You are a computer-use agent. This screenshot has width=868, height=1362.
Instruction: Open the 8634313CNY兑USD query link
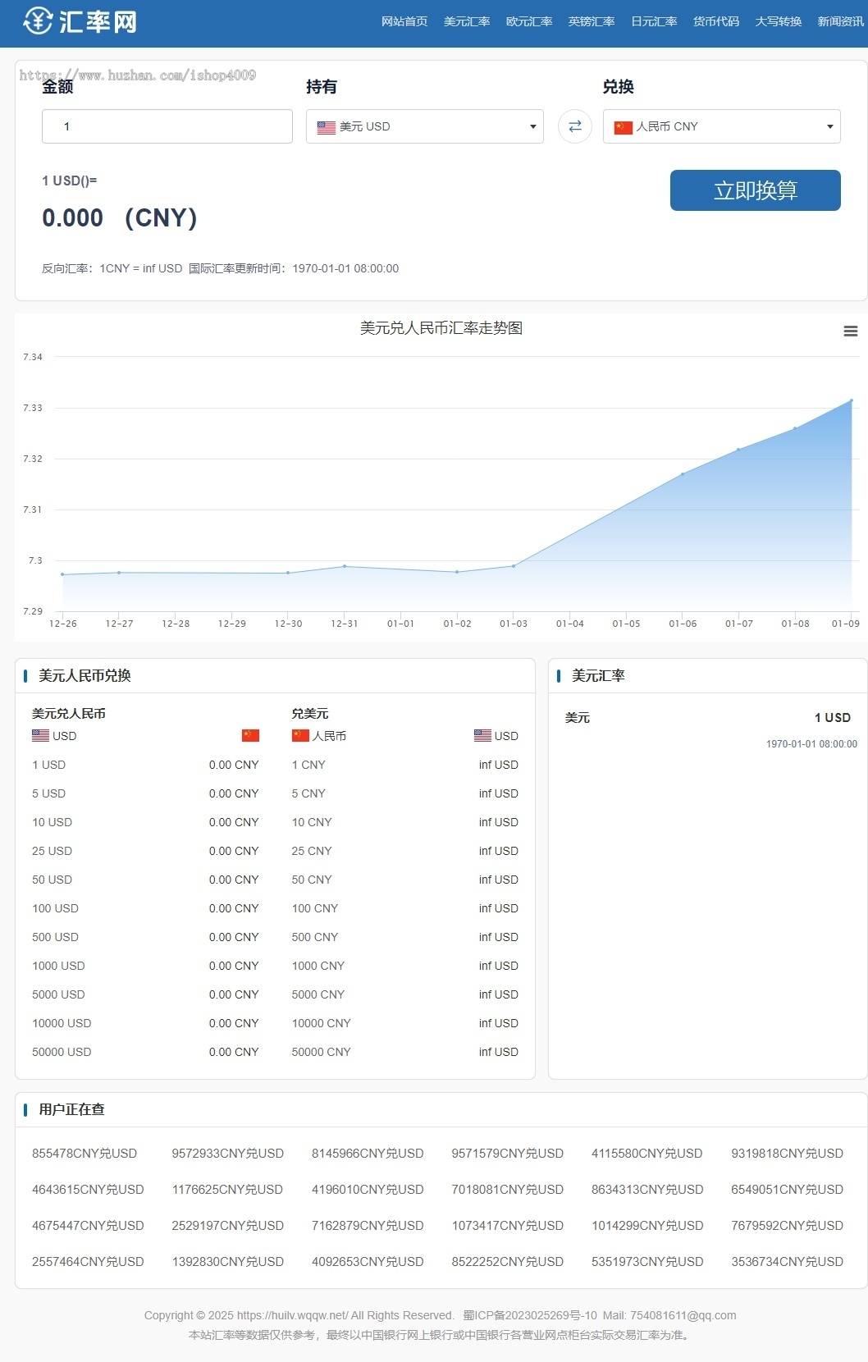pos(647,1190)
